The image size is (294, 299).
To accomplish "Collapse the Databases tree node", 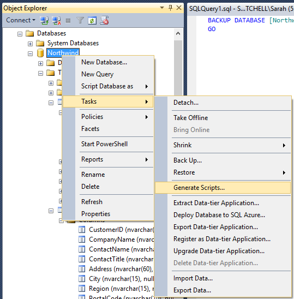I will [x=20, y=34].
